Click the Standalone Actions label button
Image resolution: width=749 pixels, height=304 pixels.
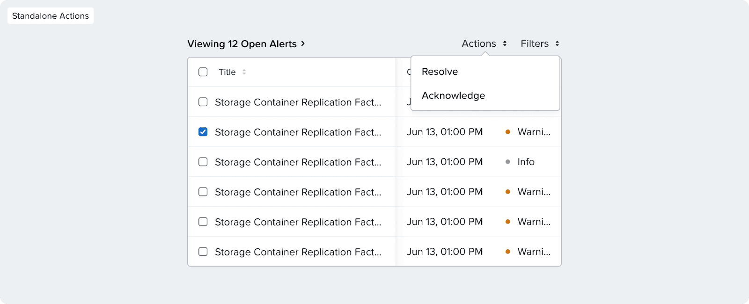click(51, 16)
